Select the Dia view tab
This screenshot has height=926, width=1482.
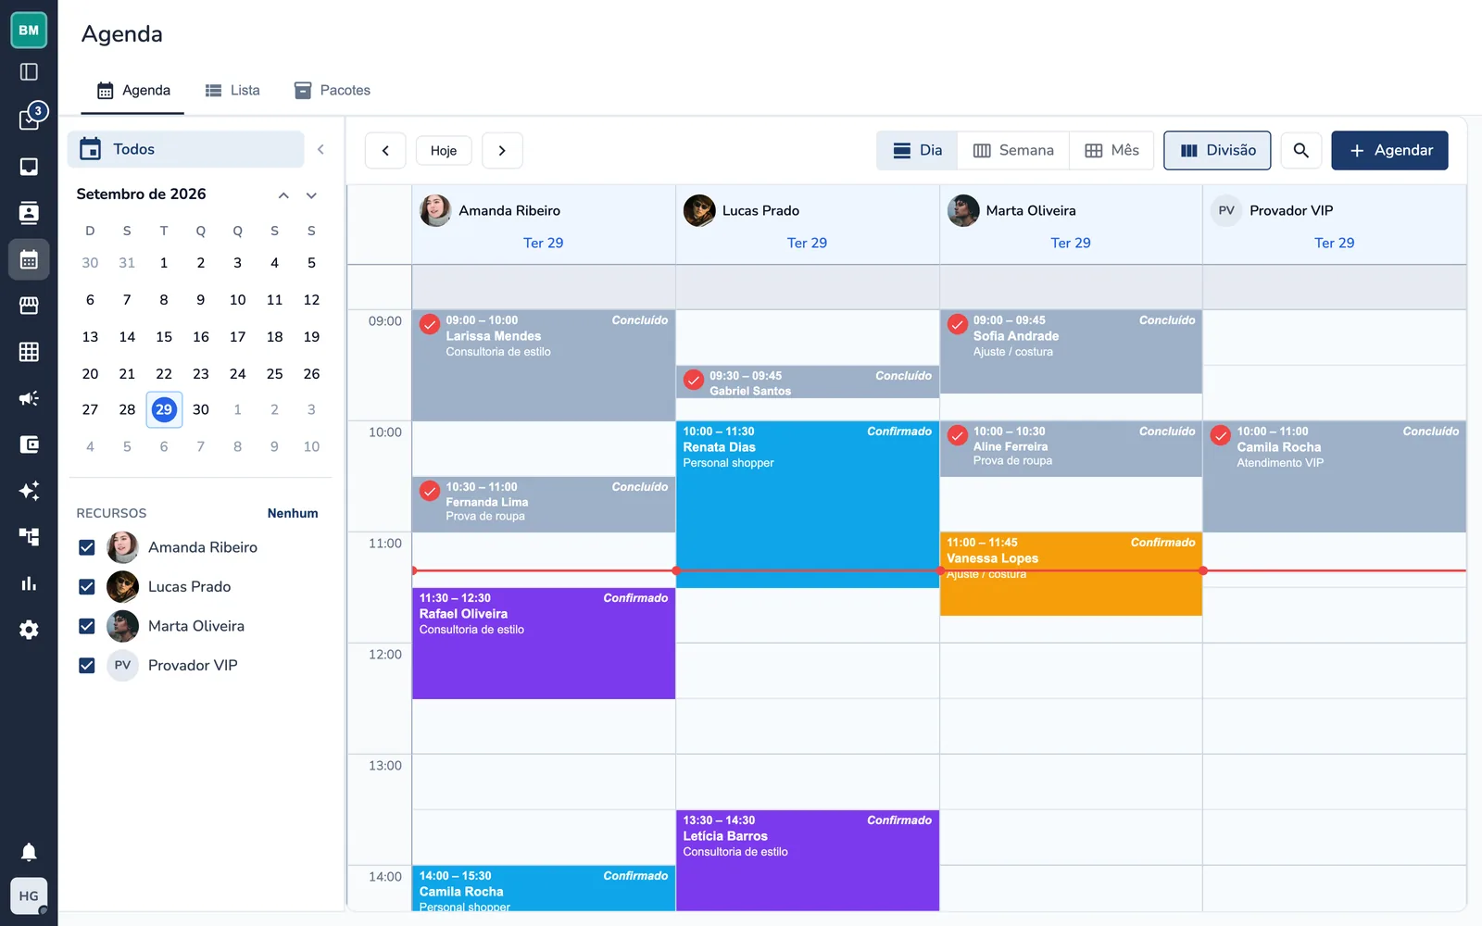pos(917,150)
